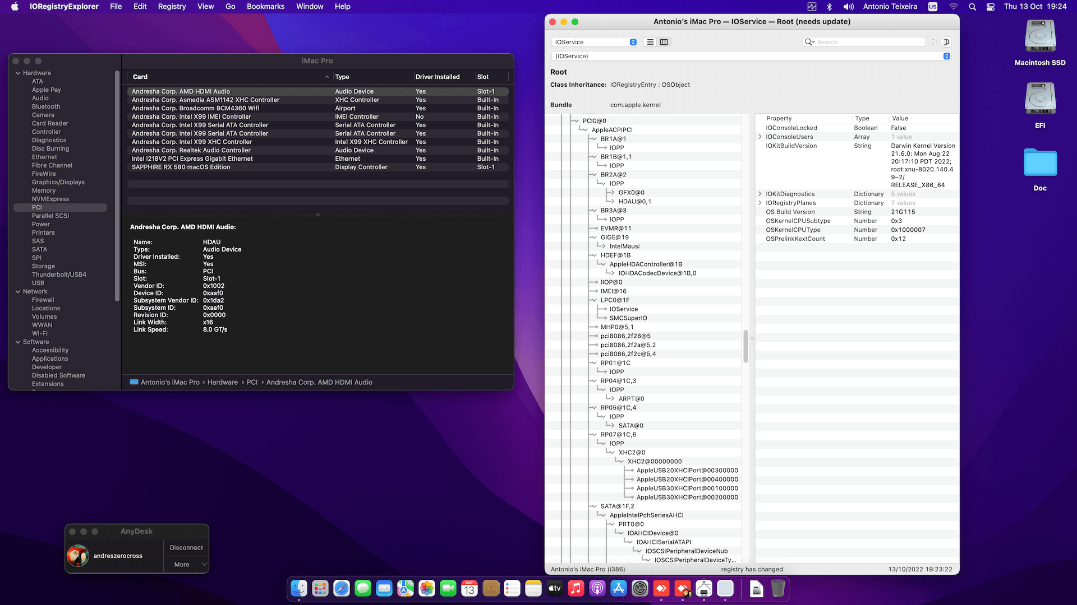The width and height of the screenshot is (1077, 605).
Task: Click Disconnect in the AnyDesk window
Action: [186, 547]
